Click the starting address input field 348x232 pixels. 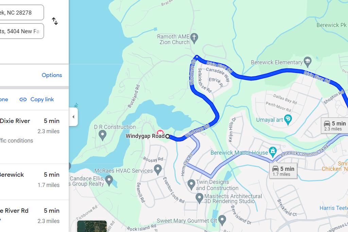[x=21, y=13]
